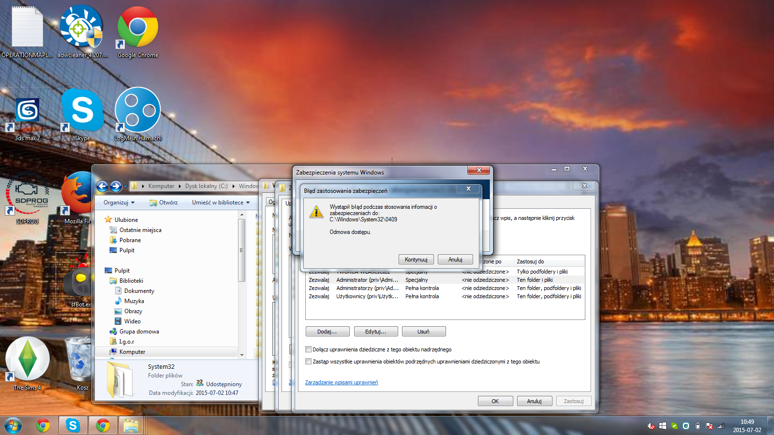Image resolution: width=774 pixels, height=435 pixels.
Task: Open The Sims 4 desktop icon
Action: tap(27, 359)
